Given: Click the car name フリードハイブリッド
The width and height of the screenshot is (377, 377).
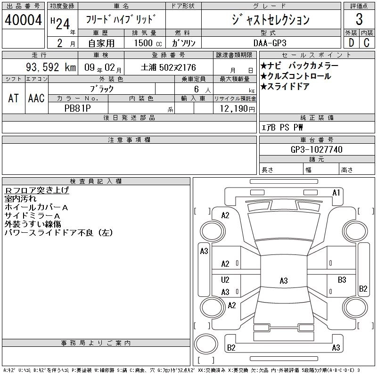Looking at the screenshot, I should (x=121, y=19).
